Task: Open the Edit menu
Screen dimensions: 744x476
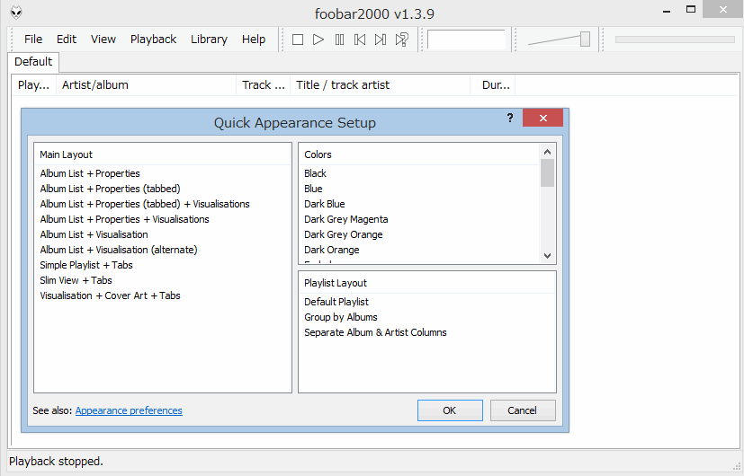Action: [x=67, y=40]
